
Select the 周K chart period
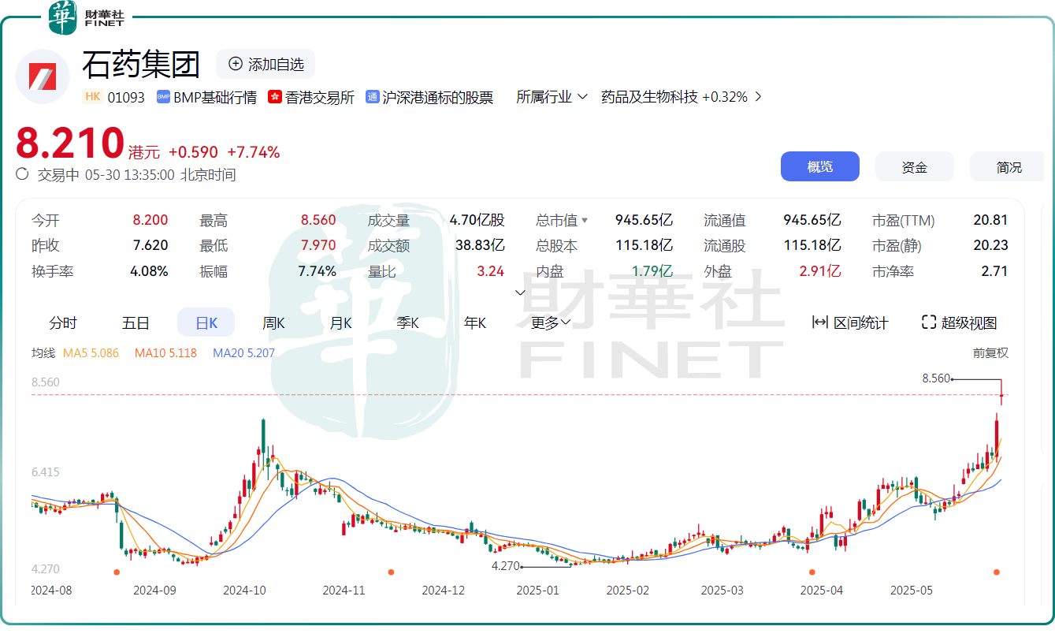tap(273, 322)
